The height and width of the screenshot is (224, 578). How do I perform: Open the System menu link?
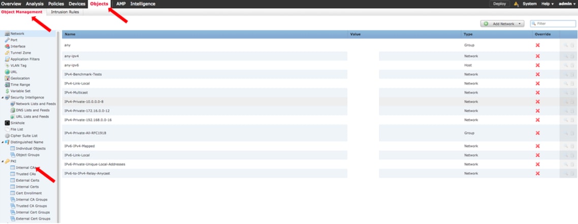(x=529, y=4)
